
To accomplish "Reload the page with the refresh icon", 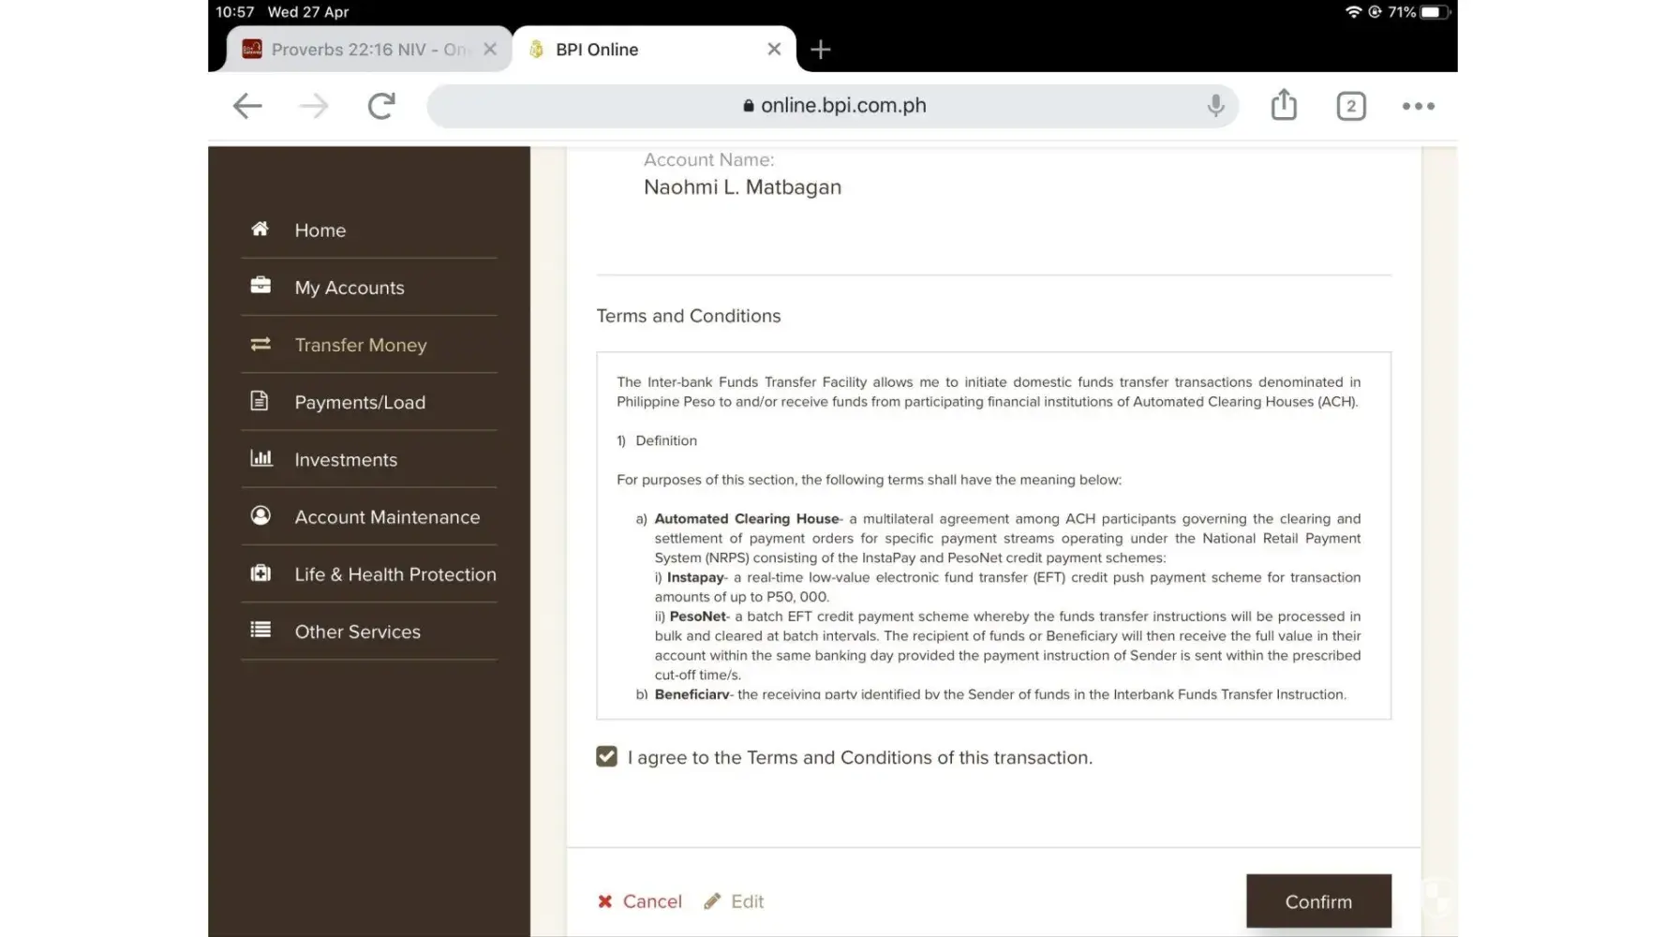I will click(381, 106).
